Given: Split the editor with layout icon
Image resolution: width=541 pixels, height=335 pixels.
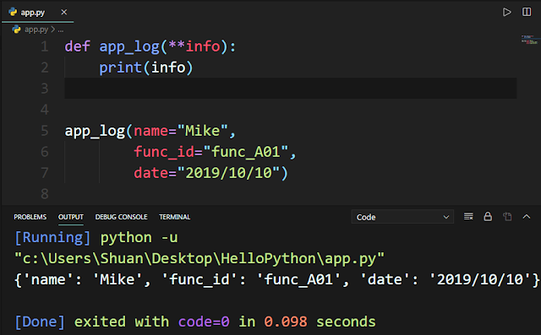Looking at the screenshot, I should pos(527,12).
